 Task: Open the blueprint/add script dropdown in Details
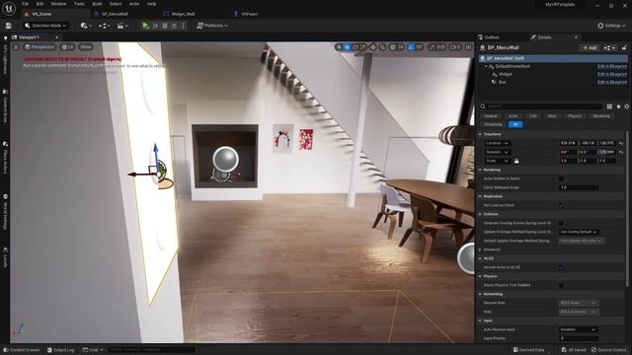tap(610, 48)
